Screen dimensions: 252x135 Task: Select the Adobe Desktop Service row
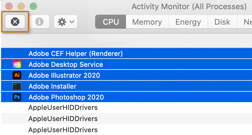coord(127,64)
